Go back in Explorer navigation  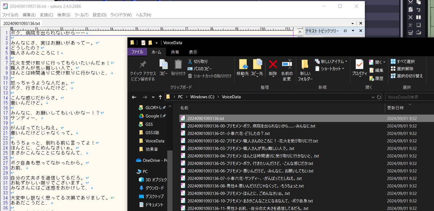134,97
